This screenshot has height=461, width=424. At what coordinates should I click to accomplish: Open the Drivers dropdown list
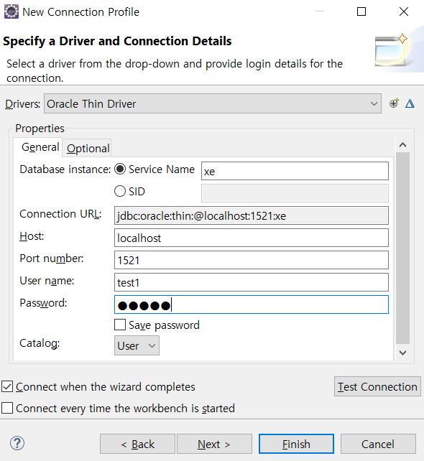(213, 103)
